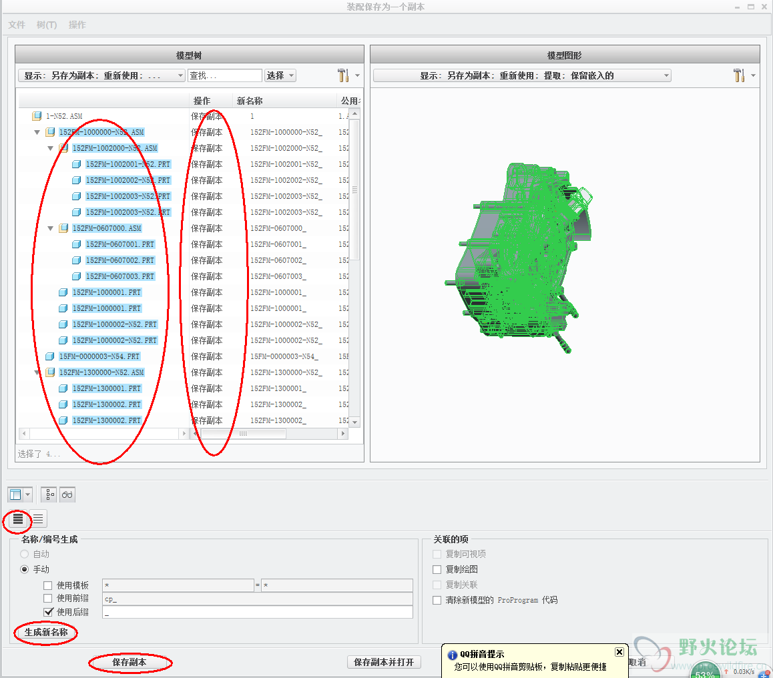Click the deselect-all rows icon
Viewport: 773px width, 678px height.
pyautogui.click(x=38, y=519)
